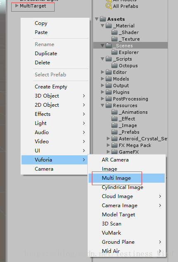
Task: Click the _Shader folder icon
Action: click(114, 32)
